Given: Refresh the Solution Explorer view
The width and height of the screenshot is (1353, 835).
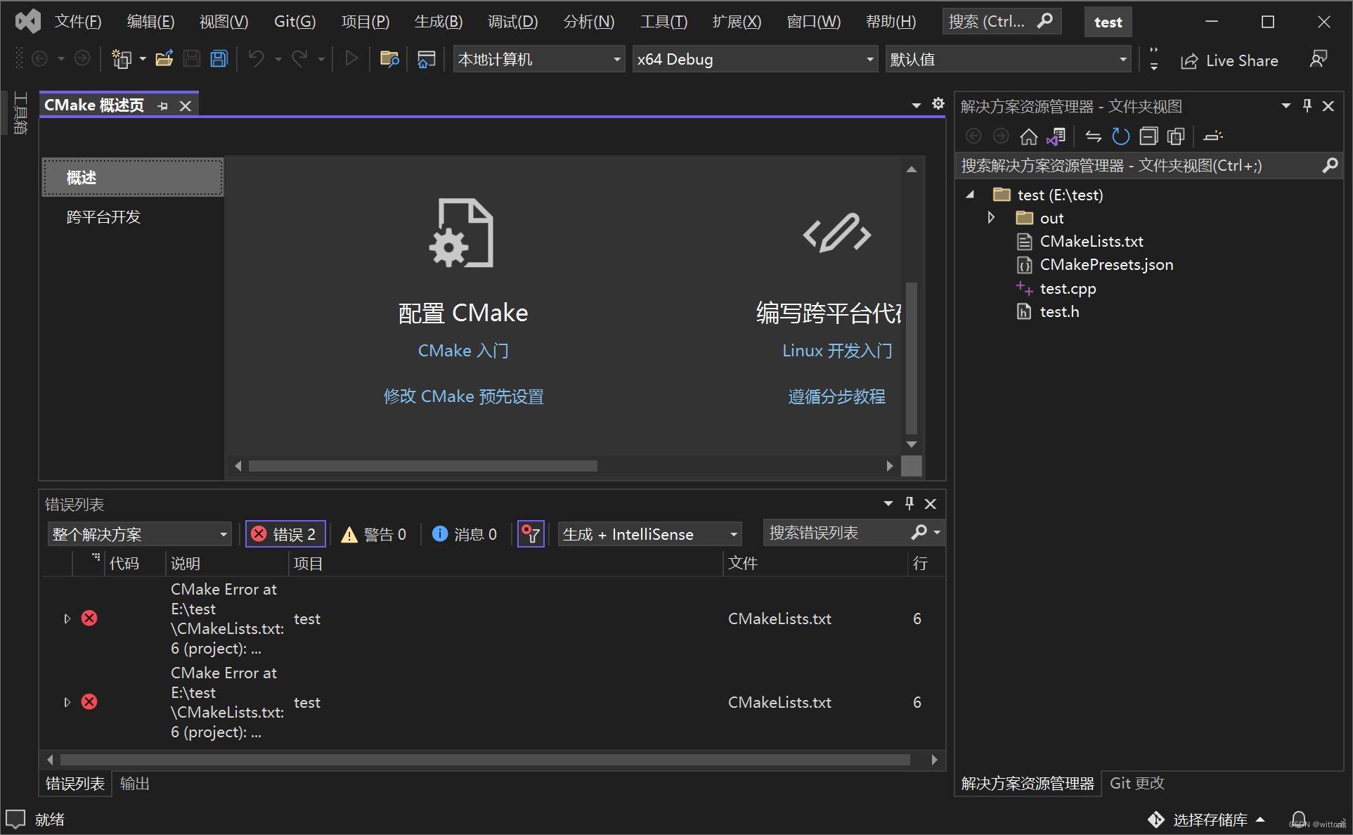Looking at the screenshot, I should point(1120,136).
